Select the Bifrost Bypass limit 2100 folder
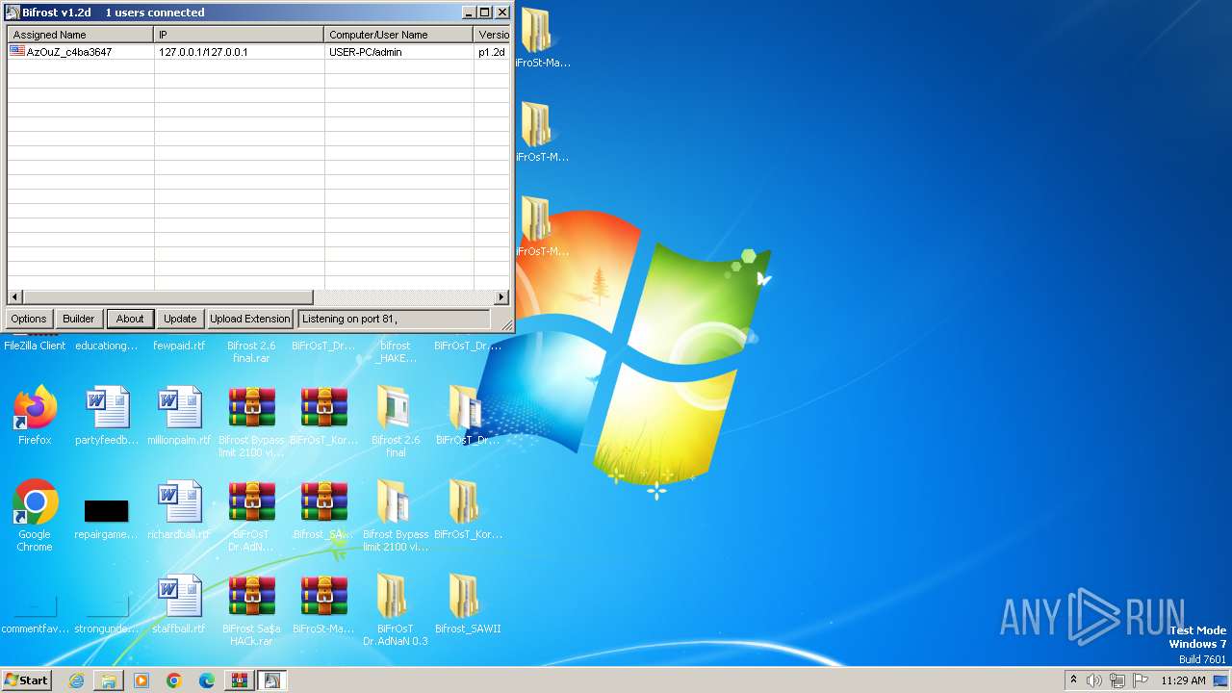1232x693 pixels. (x=396, y=516)
